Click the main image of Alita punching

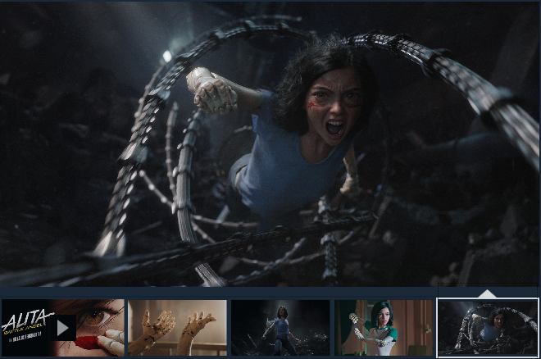click(x=270, y=144)
